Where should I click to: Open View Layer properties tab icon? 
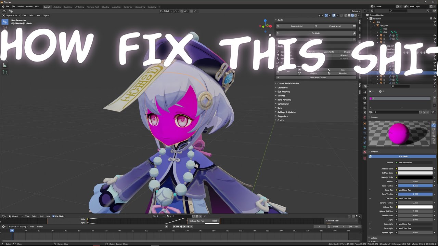[365, 108]
